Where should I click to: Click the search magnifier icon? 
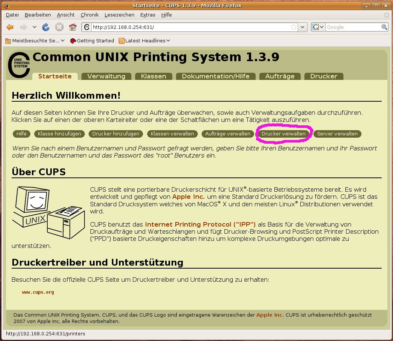click(384, 27)
